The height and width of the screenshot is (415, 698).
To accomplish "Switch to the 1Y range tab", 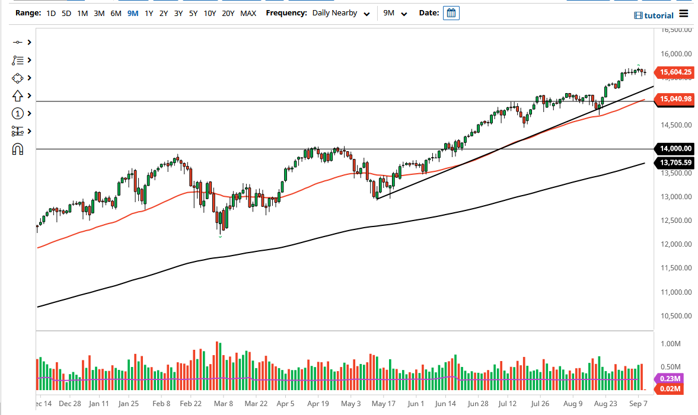I will [149, 12].
